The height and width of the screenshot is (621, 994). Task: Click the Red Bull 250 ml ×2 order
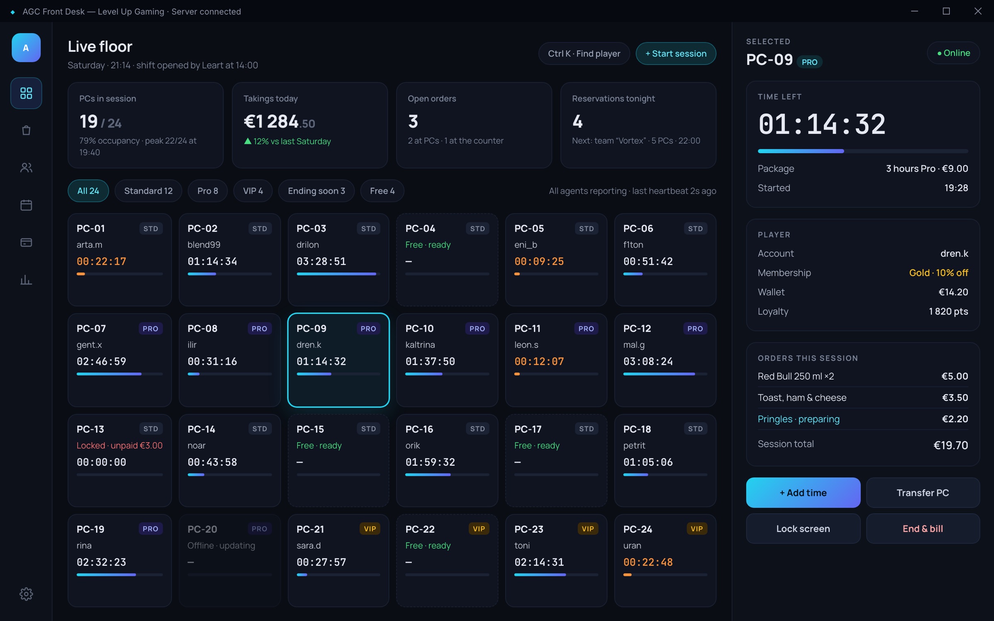tap(863, 376)
